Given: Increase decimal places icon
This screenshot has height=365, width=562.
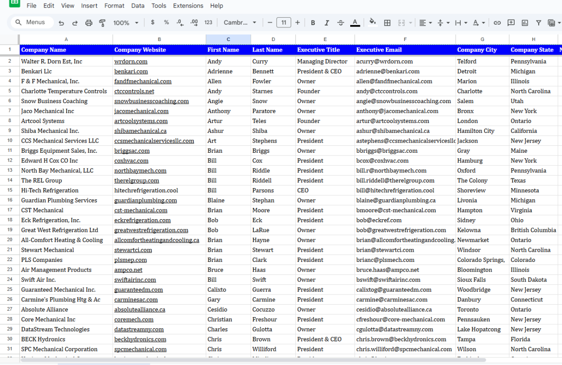Looking at the screenshot, I should pyautogui.click(x=194, y=22).
